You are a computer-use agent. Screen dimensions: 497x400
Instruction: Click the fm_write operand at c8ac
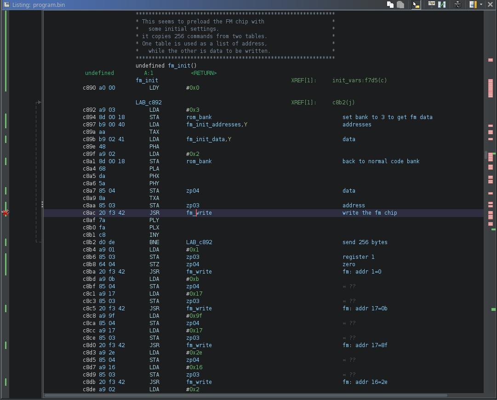199,213
